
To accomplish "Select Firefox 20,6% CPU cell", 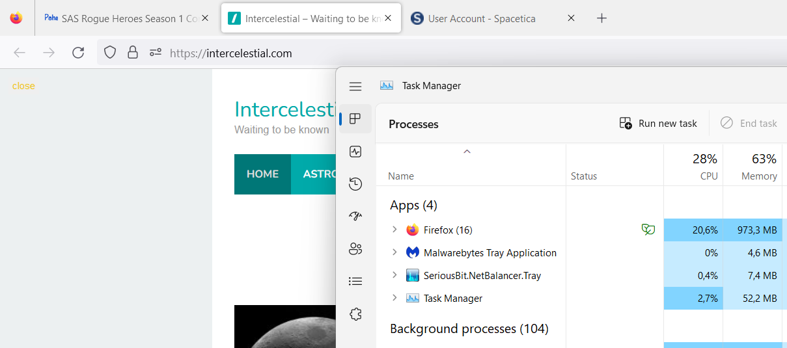I will (x=693, y=230).
